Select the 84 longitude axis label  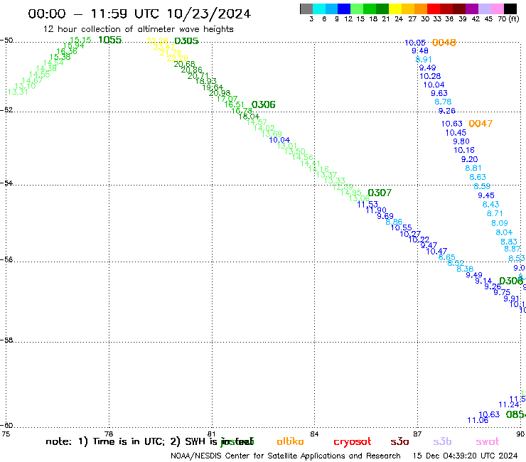(x=314, y=434)
